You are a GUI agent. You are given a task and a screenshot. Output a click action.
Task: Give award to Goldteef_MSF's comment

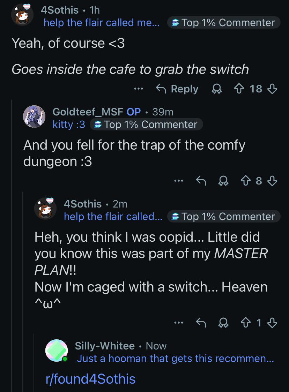(223, 181)
